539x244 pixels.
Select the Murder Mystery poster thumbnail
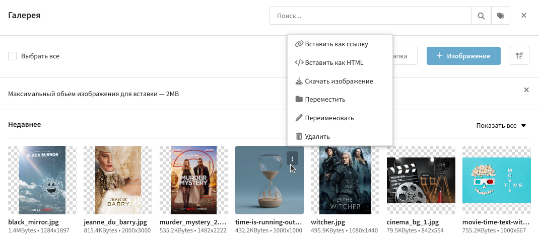(193, 180)
